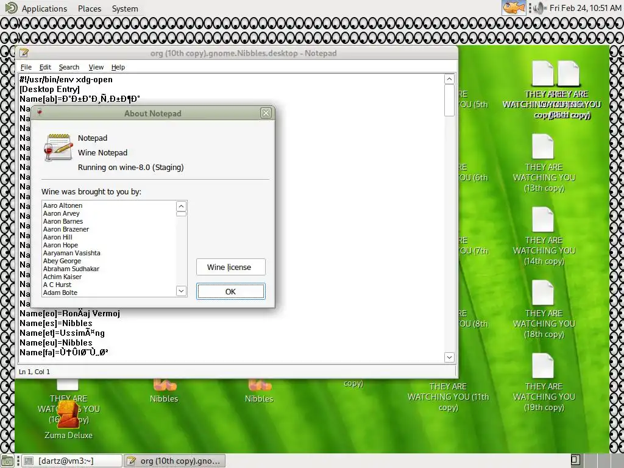624x468 pixels.
Task: Click the THEY ARE WATCHING YOU 11th copy label
Action: point(448,397)
